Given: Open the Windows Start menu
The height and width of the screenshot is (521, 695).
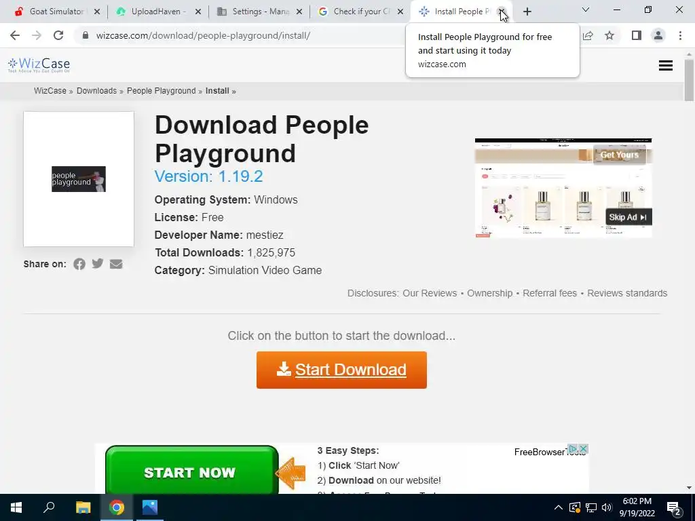Looking at the screenshot, I should tap(16, 507).
